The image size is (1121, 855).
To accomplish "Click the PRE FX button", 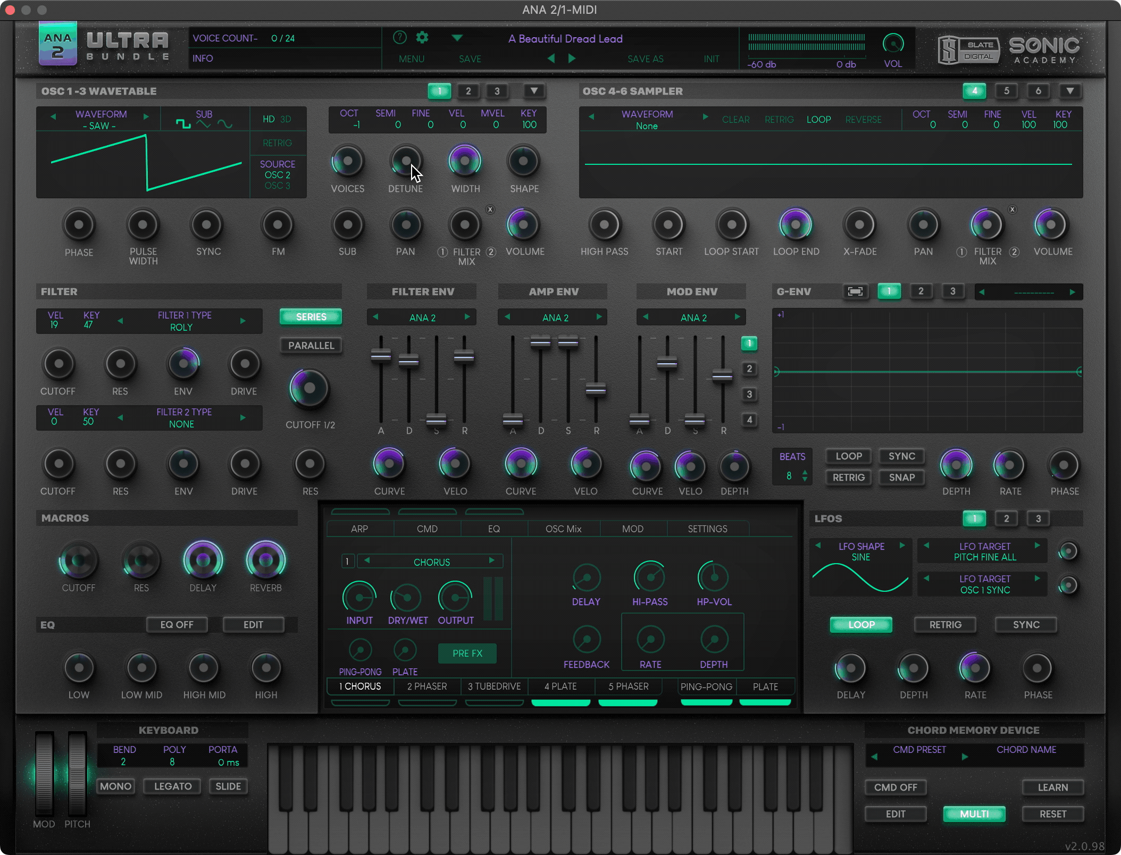I will [x=467, y=653].
